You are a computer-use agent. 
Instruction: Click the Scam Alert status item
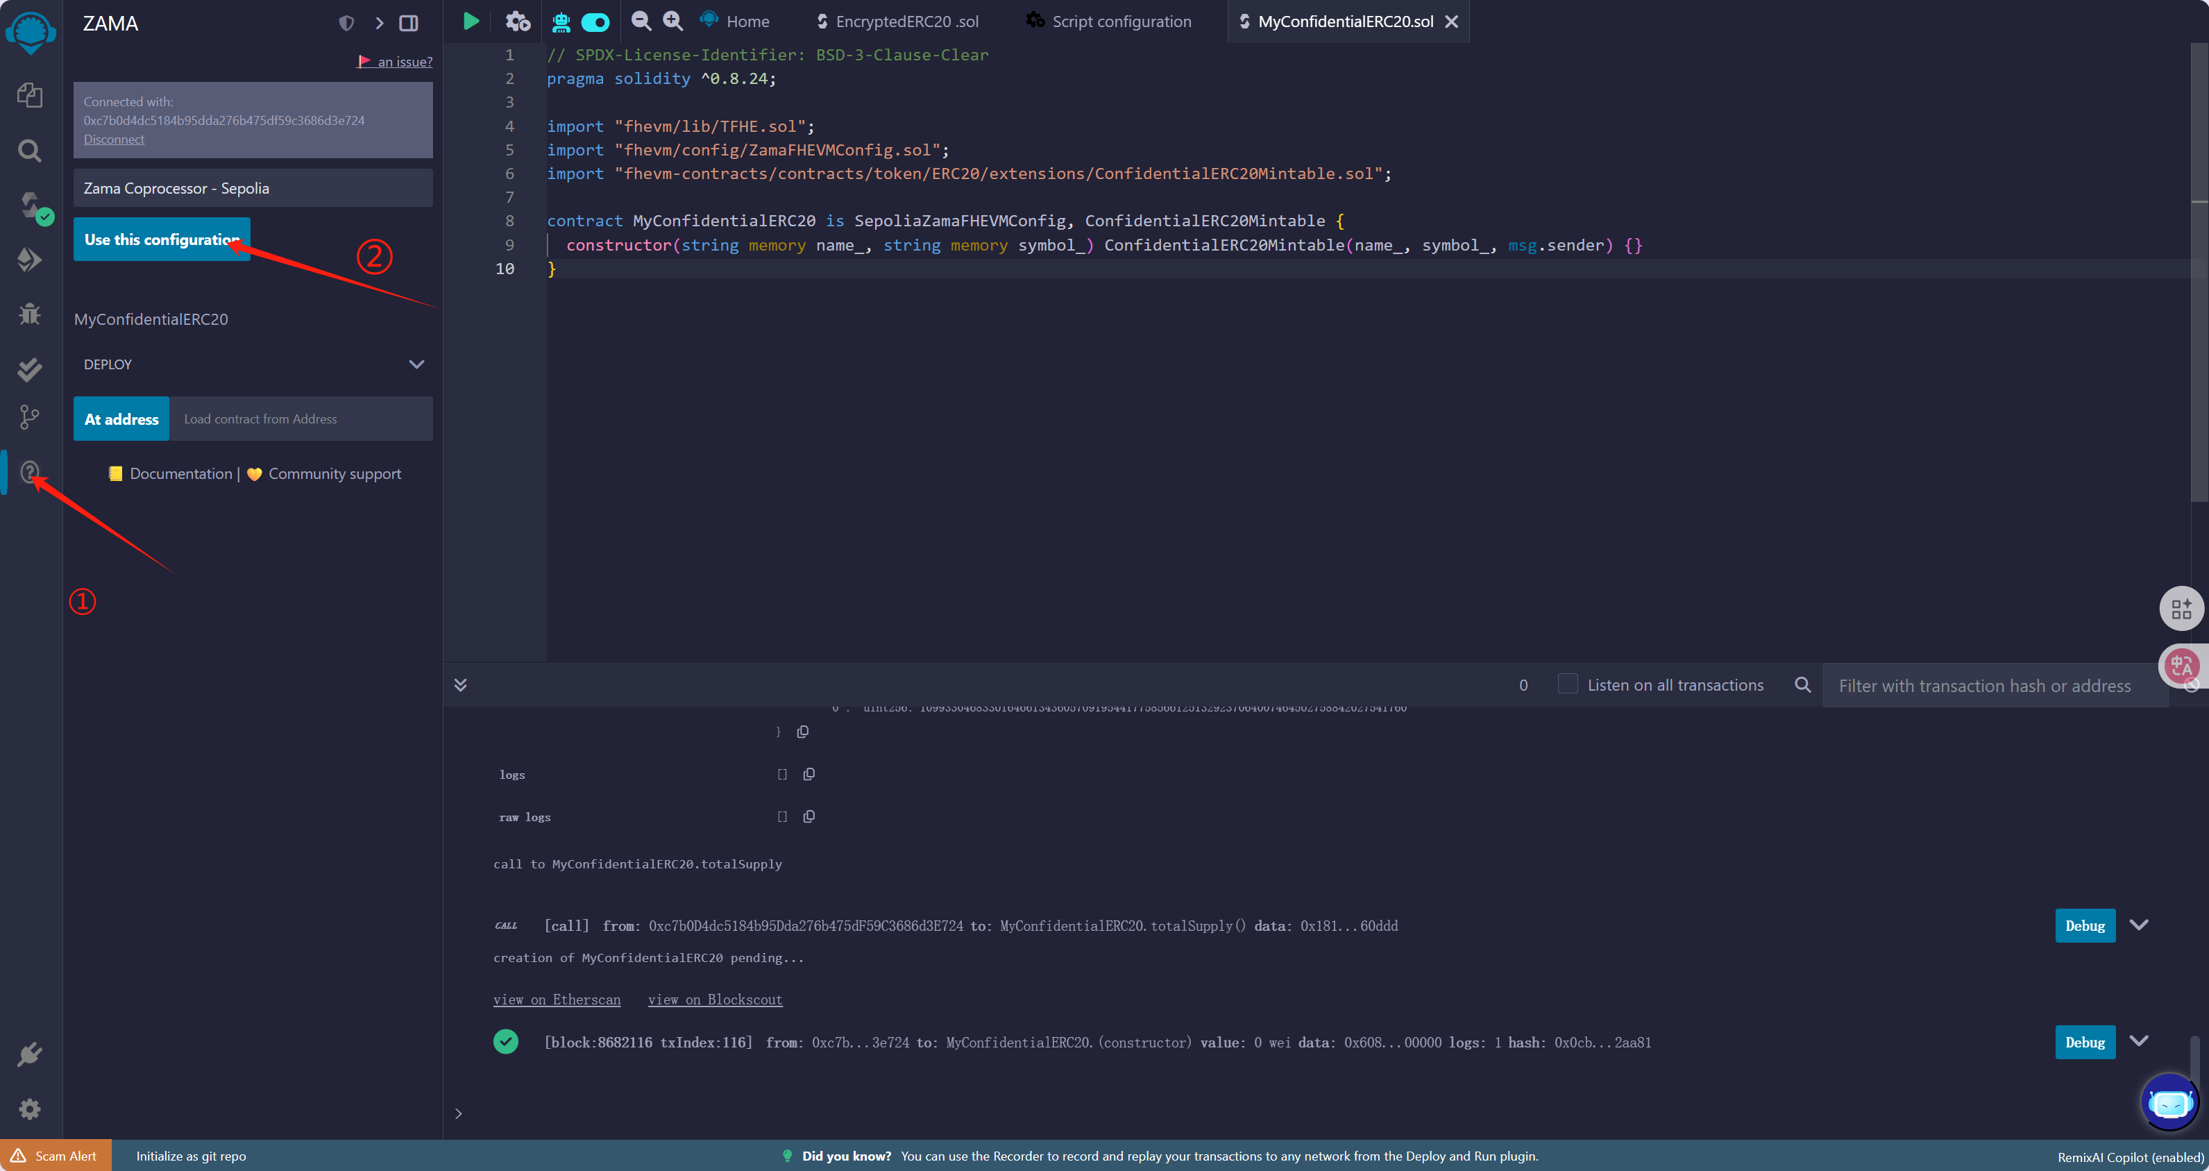(x=56, y=1156)
